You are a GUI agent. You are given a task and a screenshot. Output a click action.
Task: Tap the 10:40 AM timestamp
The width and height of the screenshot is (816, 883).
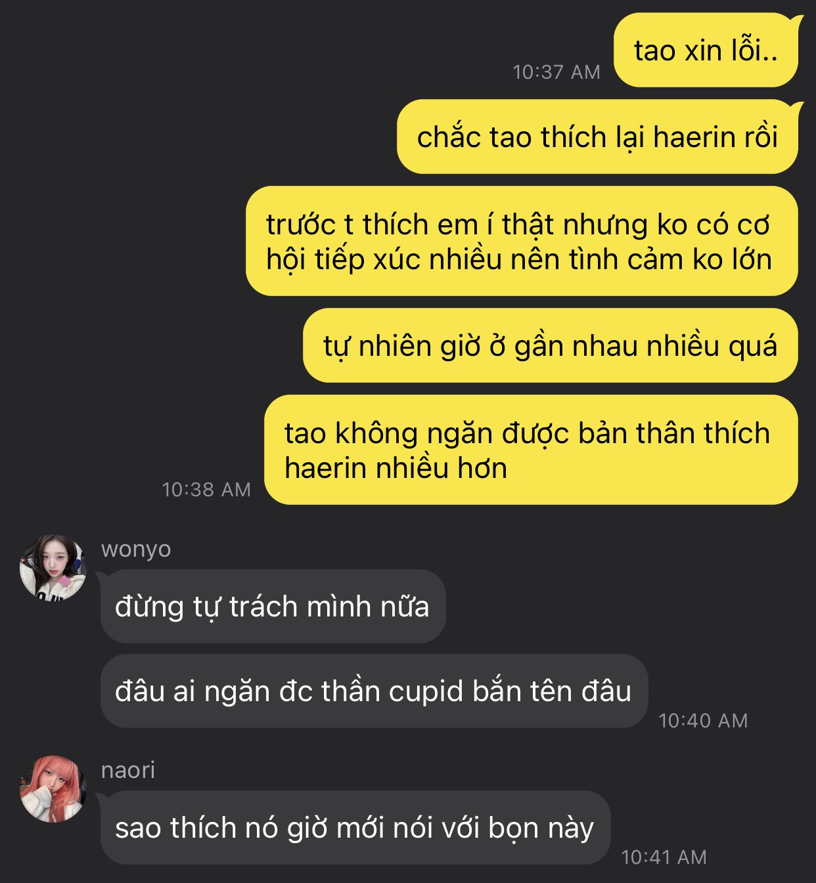pos(703,720)
